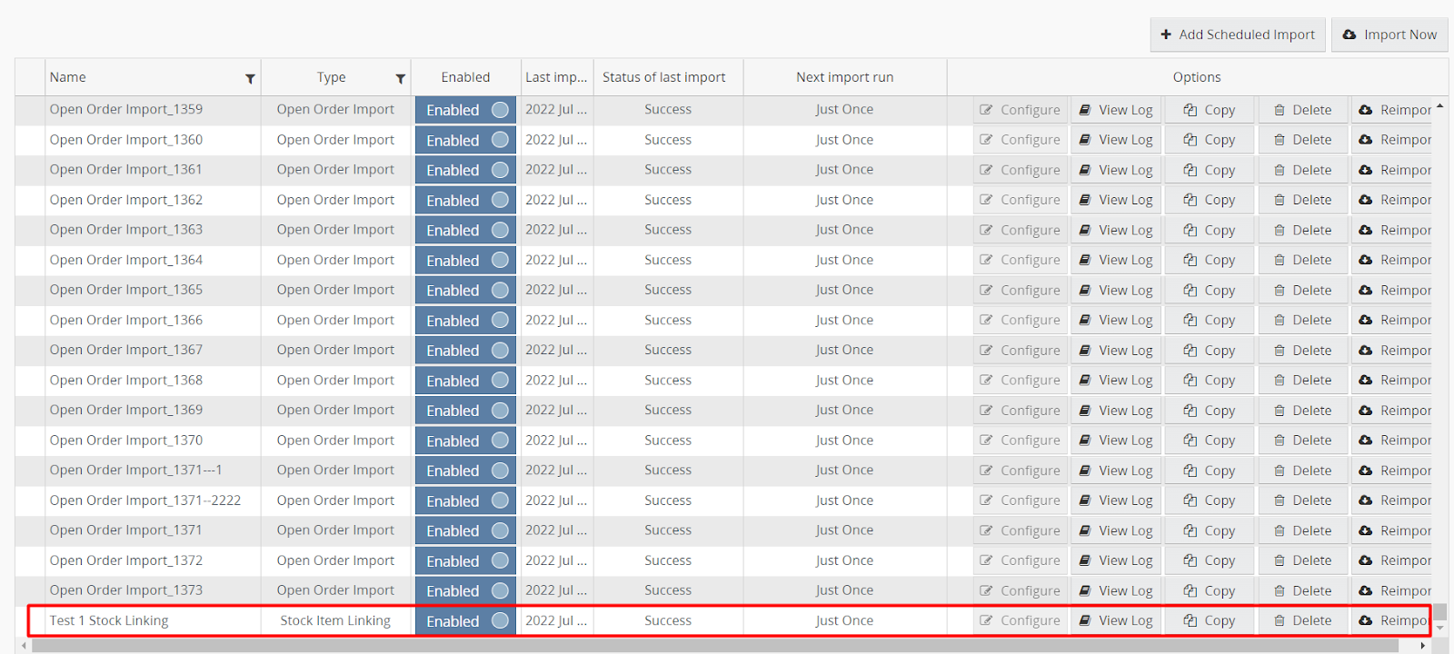Image resolution: width=1454 pixels, height=654 pixels.
Task: View Log for Open Order Import_1371
Action: (1116, 531)
